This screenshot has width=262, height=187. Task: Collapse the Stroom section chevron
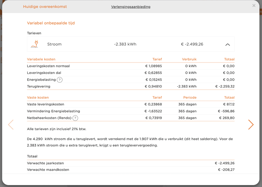[228, 44]
